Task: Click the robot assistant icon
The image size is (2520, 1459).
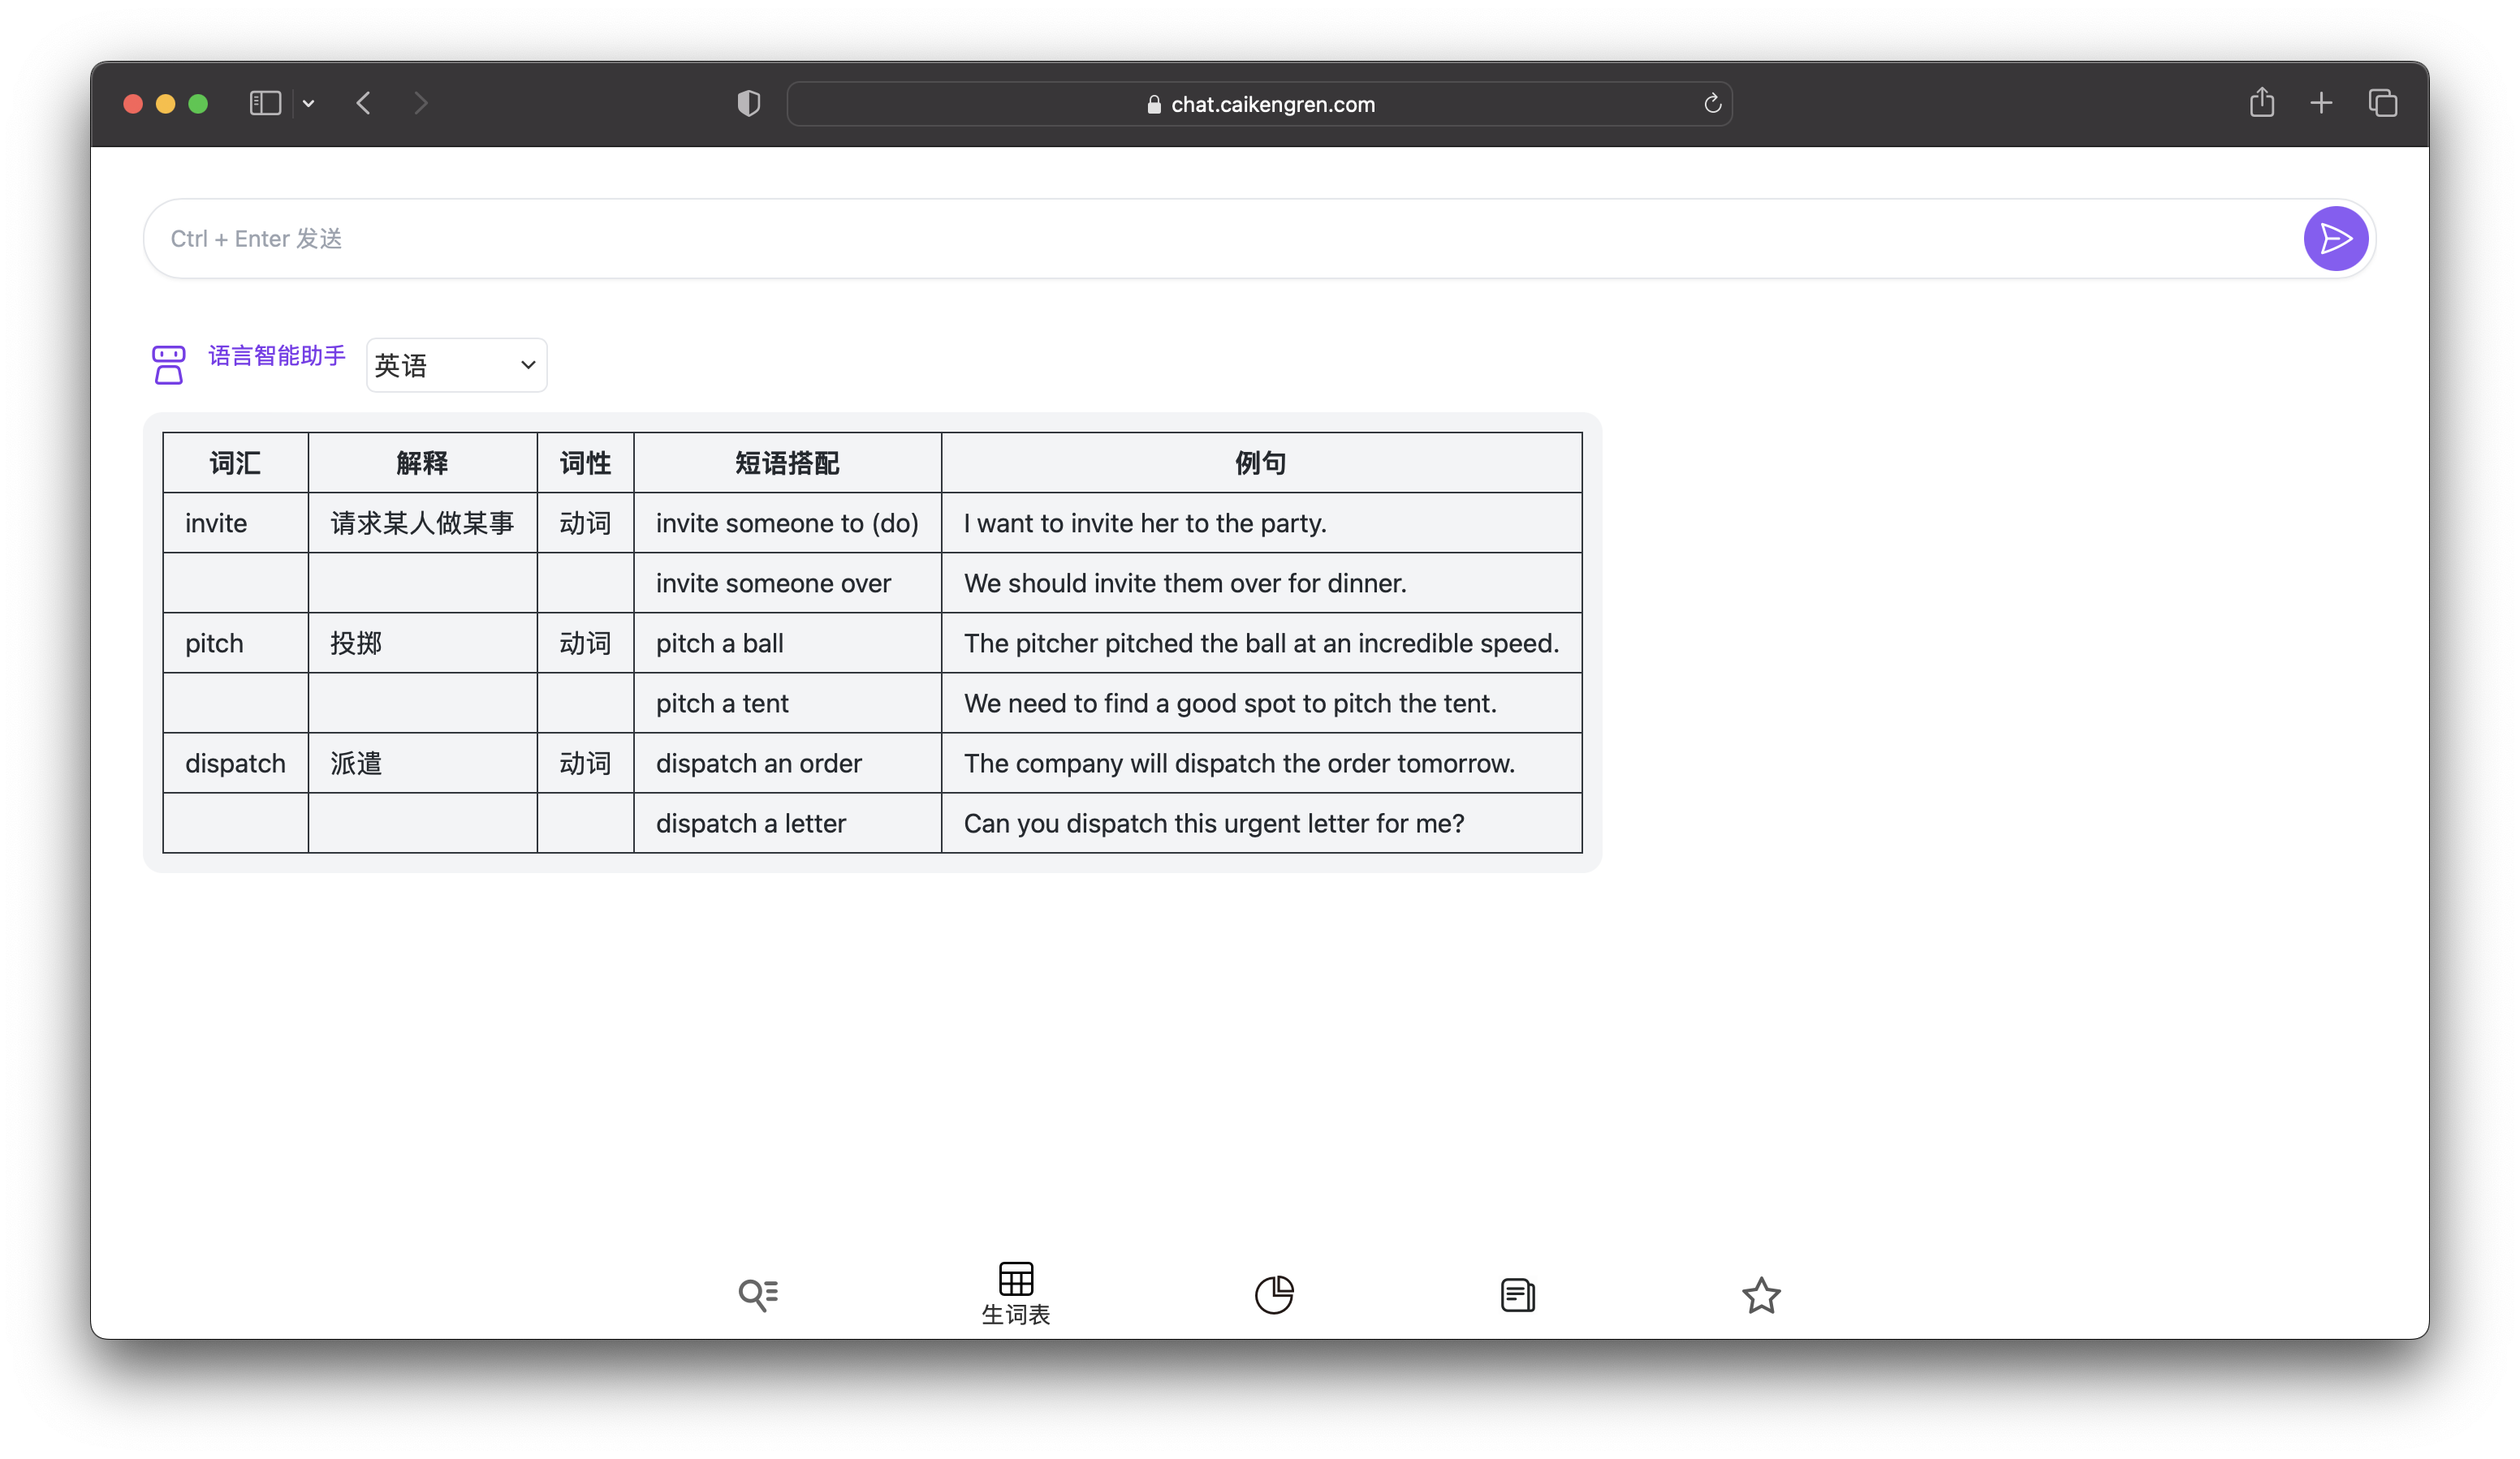Action: tap(168, 365)
